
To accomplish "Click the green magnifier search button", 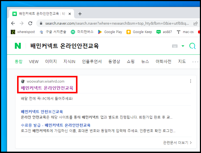I will (192, 46).
